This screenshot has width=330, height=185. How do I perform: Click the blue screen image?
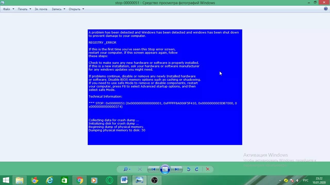165,87
